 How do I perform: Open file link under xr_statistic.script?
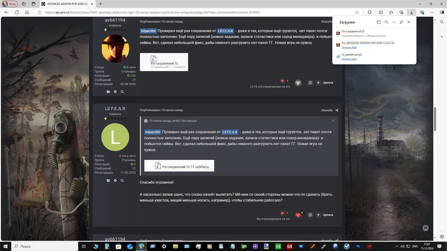pyautogui.click(x=349, y=59)
